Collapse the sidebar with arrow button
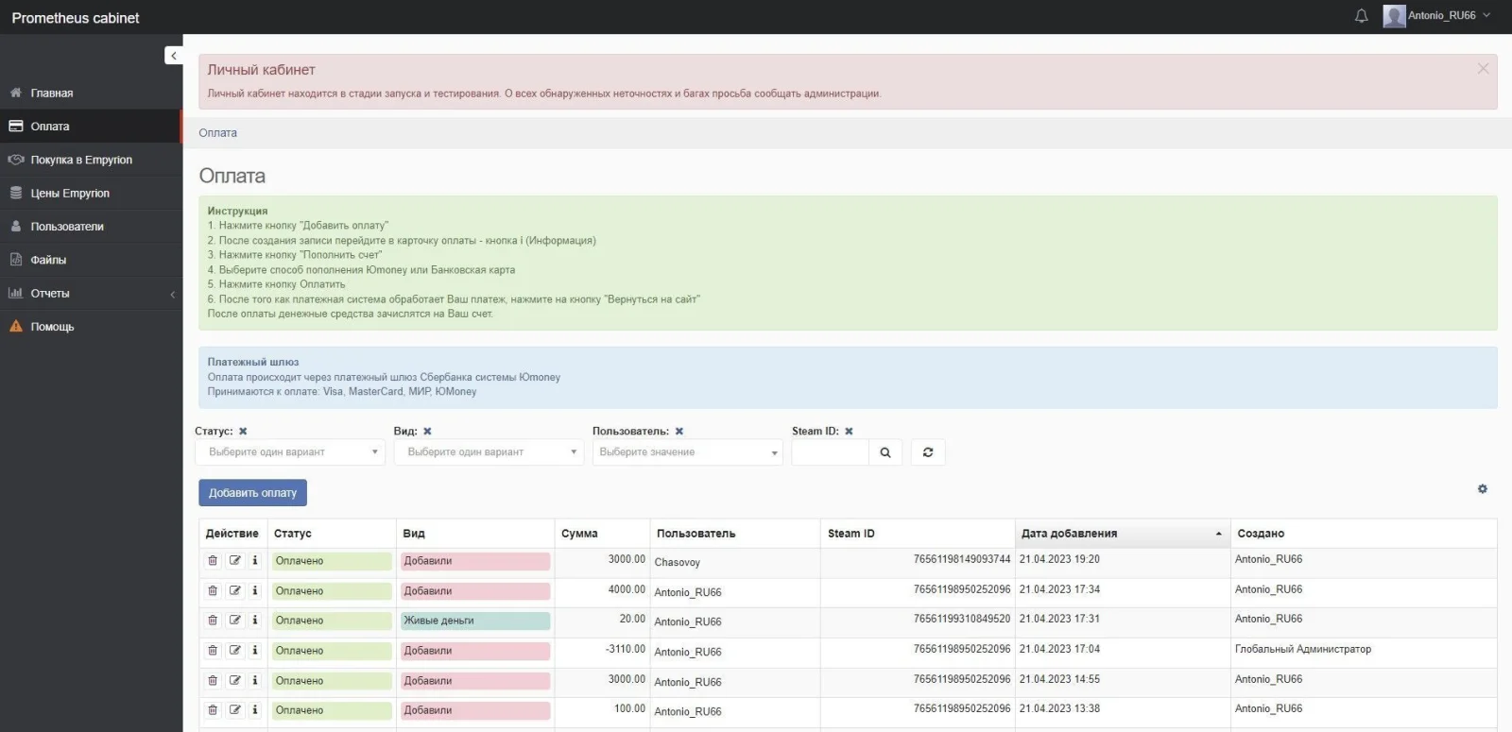The height and width of the screenshot is (732, 1512). point(173,56)
